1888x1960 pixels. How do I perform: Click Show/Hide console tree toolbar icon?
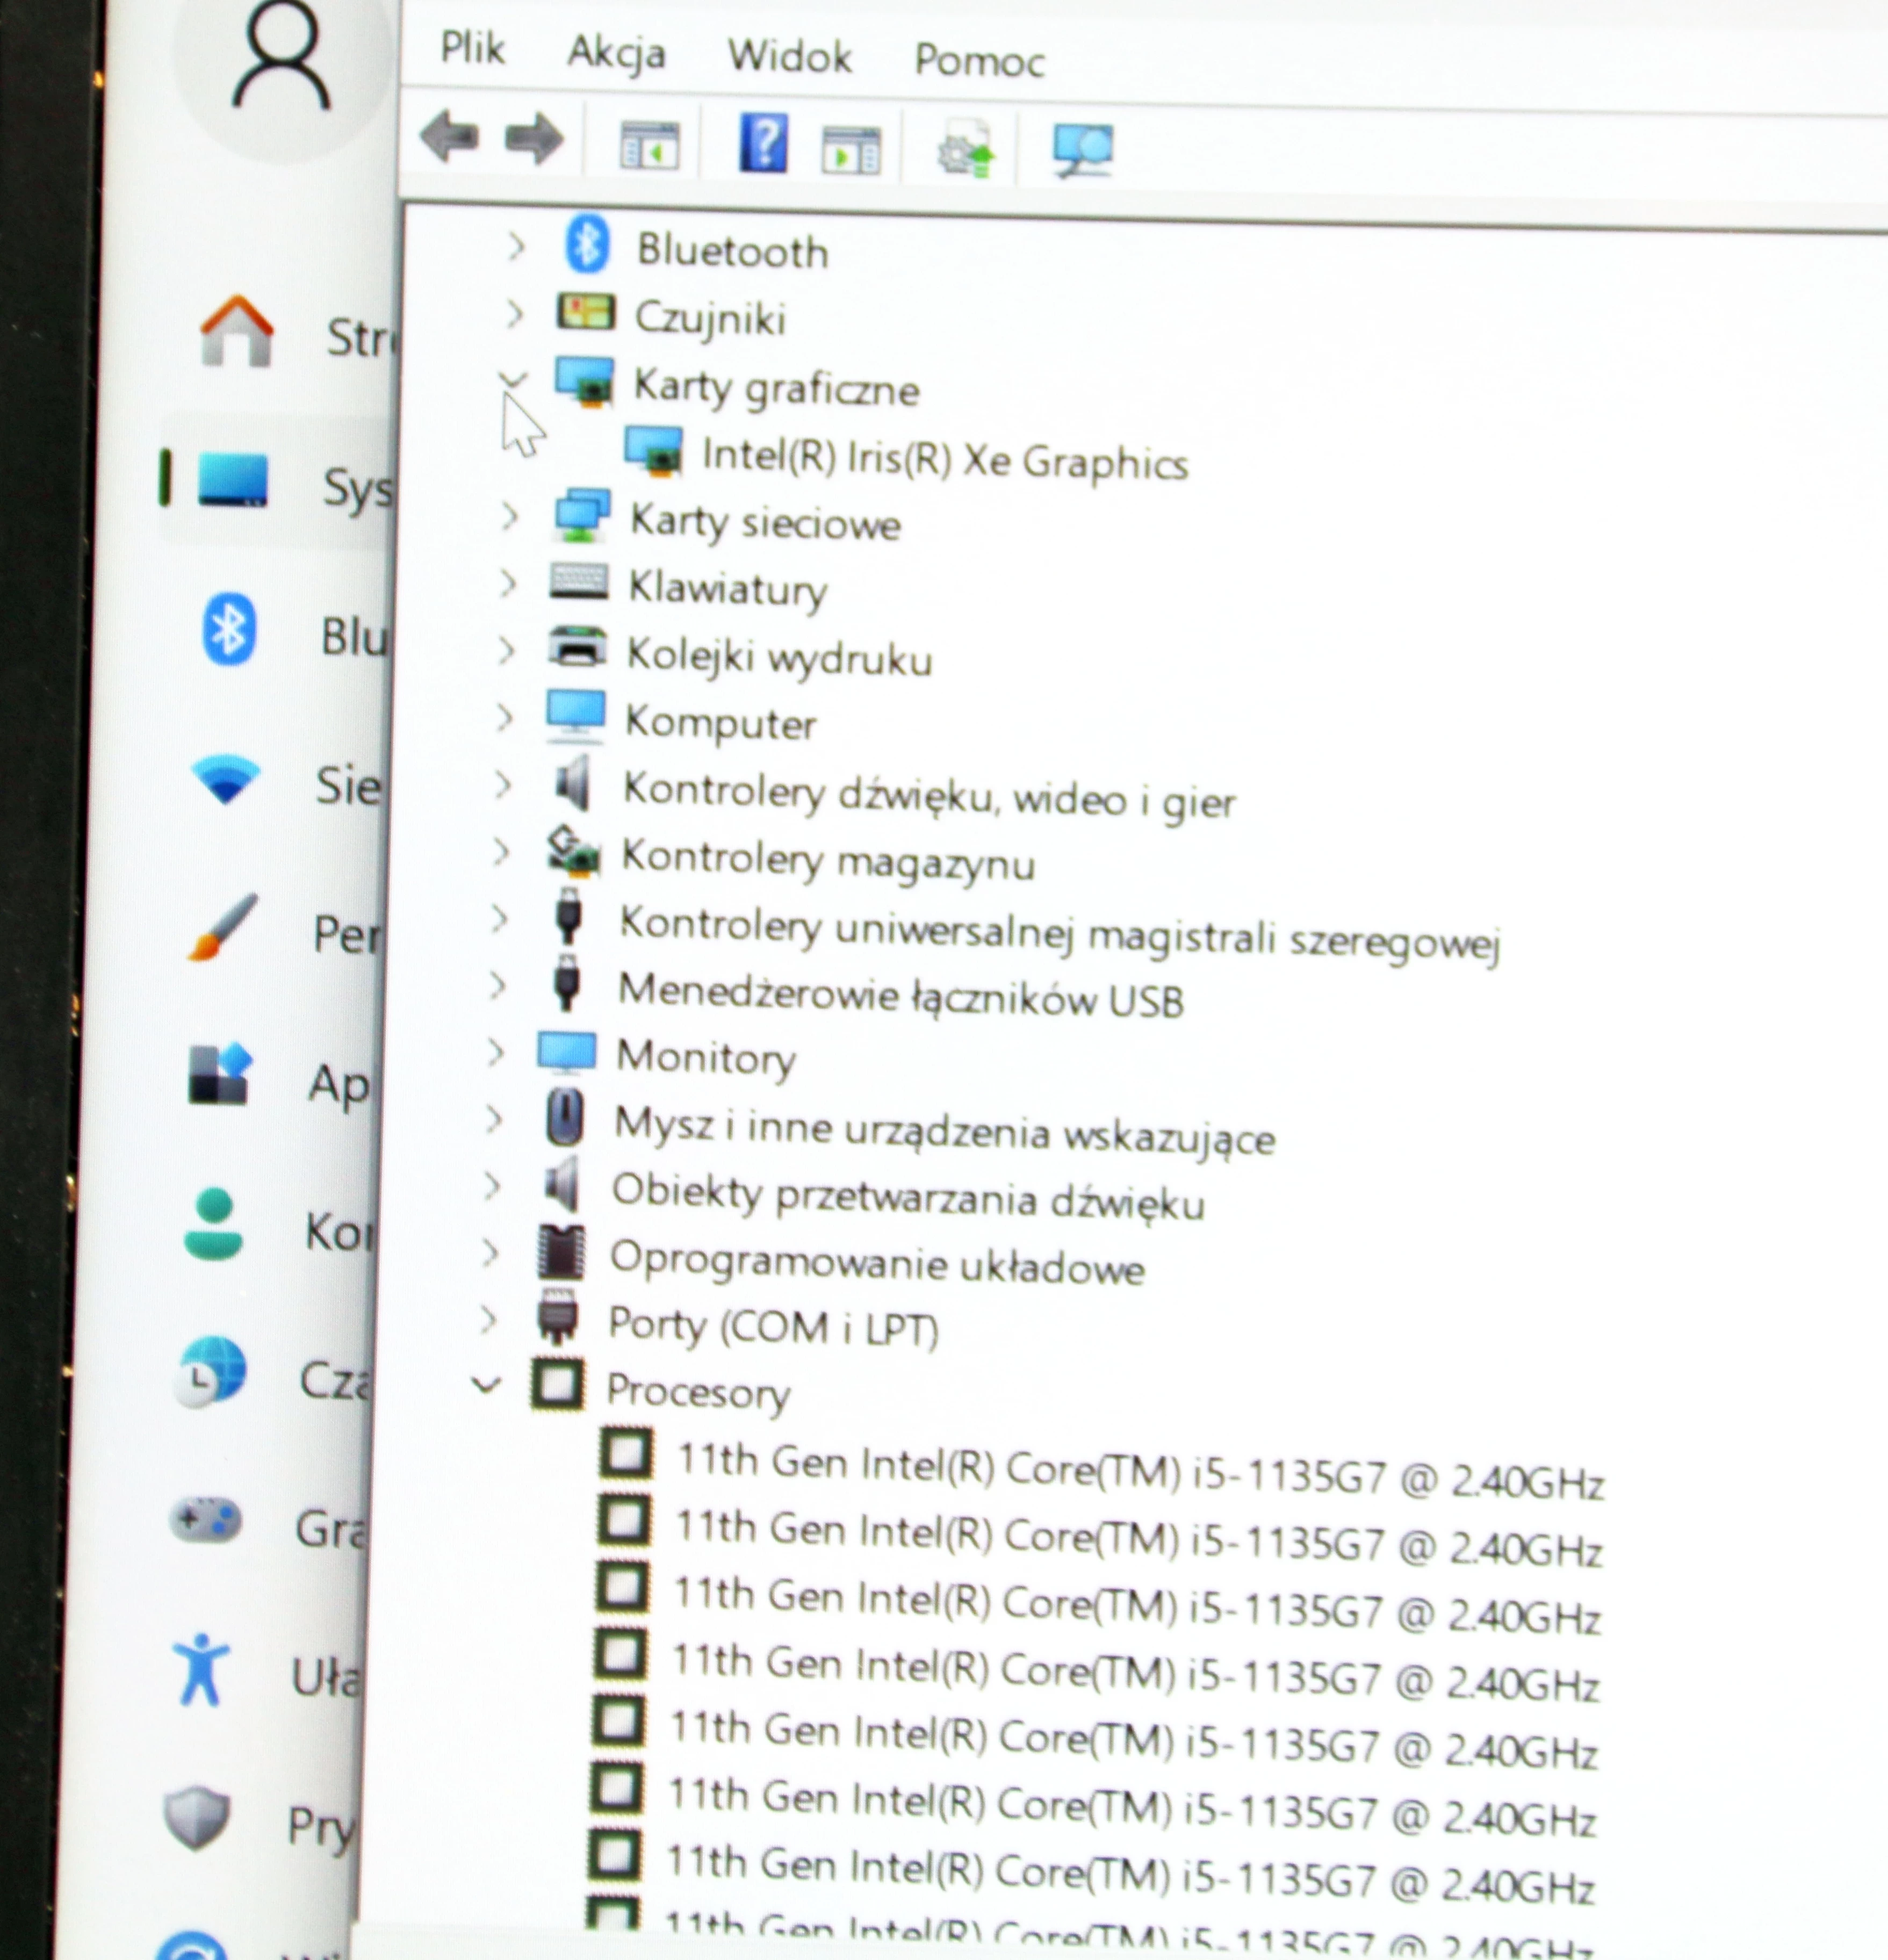649,146
